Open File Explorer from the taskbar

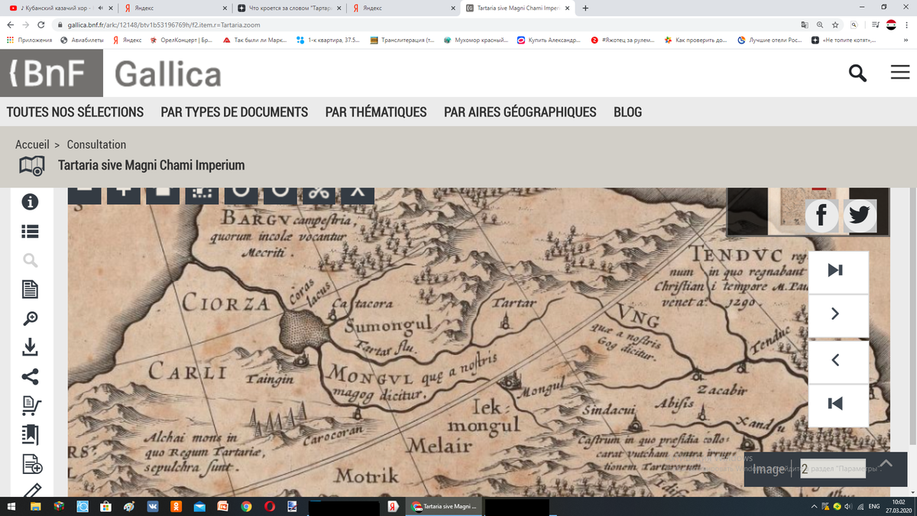[x=36, y=507]
